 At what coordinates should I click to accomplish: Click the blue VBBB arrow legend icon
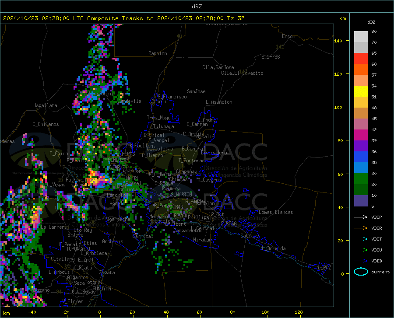pos(361,261)
